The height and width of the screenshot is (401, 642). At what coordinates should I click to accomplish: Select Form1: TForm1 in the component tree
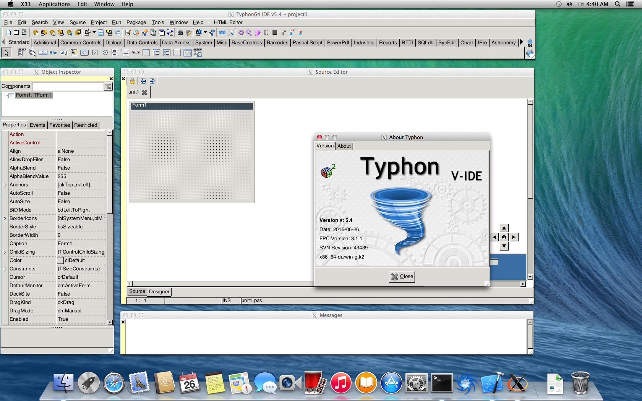[34, 95]
